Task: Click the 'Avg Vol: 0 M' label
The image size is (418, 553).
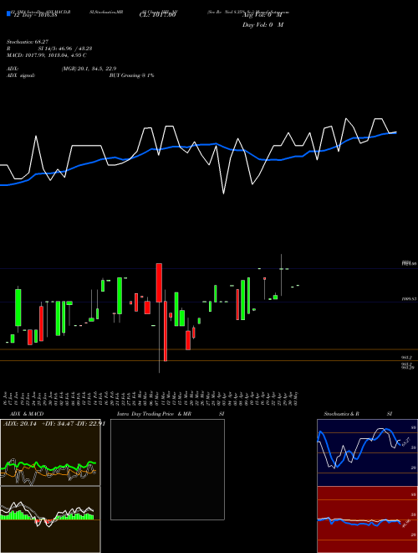Action: (x=263, y=16)
